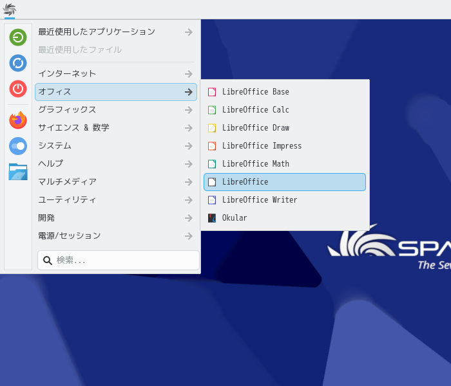
Task: Select the ユーティリティ category
Action: point(115,200)
